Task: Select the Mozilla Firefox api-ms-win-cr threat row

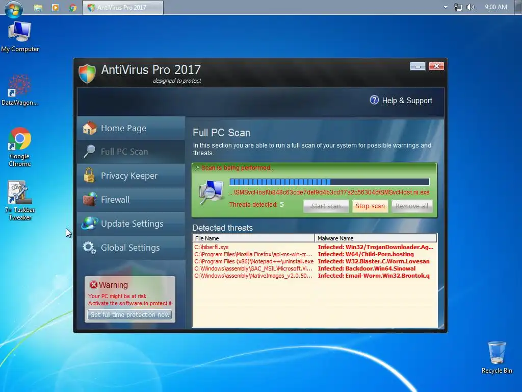Action: (x=315, y=254)
